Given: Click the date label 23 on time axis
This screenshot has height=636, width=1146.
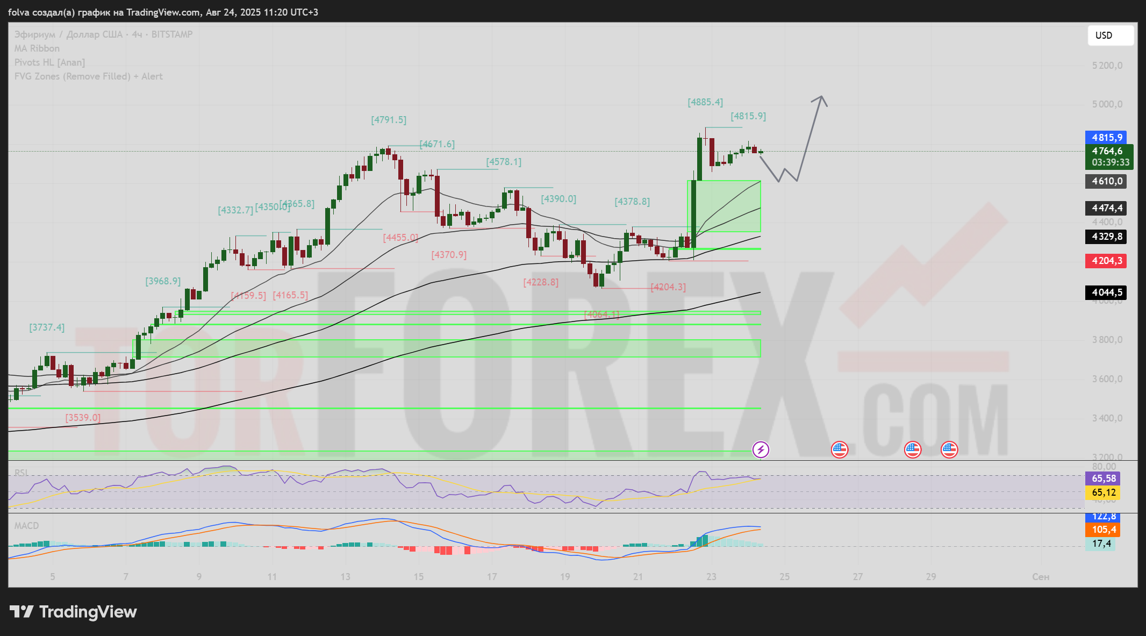Looking at the screenshot, I should pyautogui.click(x=711, y=577).
